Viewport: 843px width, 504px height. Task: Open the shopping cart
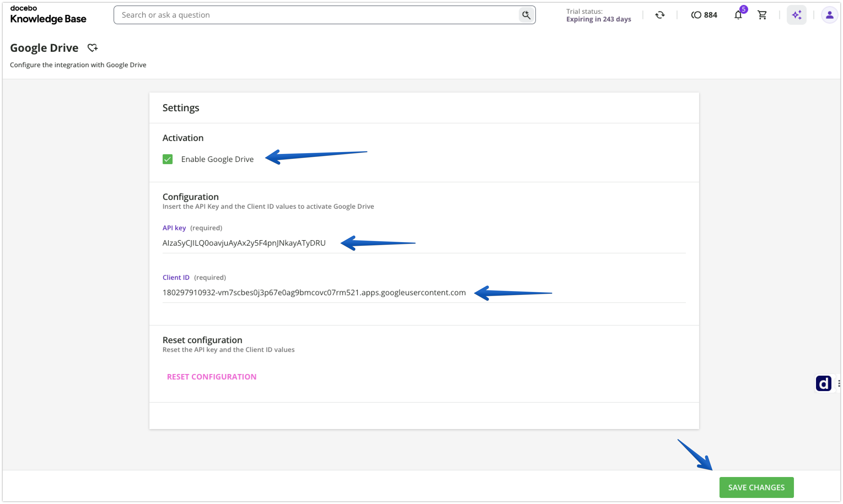(762, 15)
